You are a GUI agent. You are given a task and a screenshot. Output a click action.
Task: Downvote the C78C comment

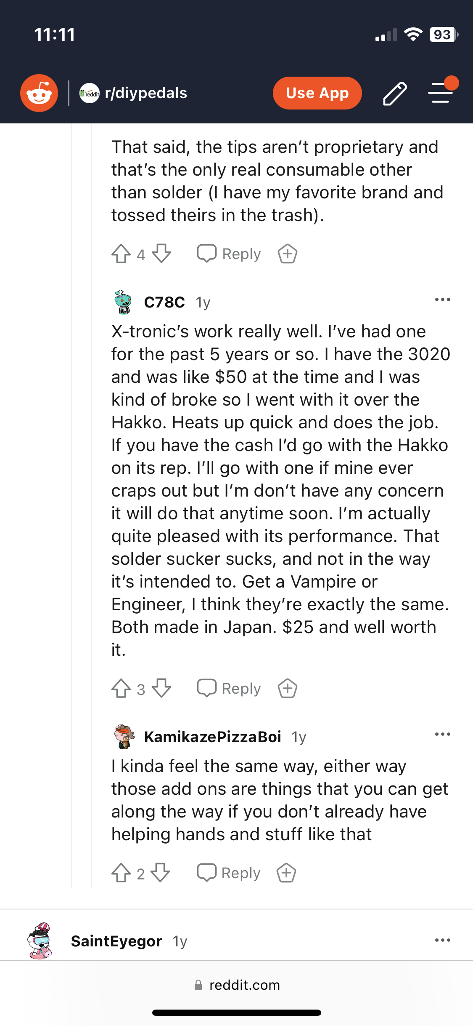coord(161,689)
